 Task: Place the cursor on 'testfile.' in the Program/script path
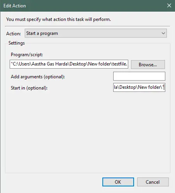point(120,64)
